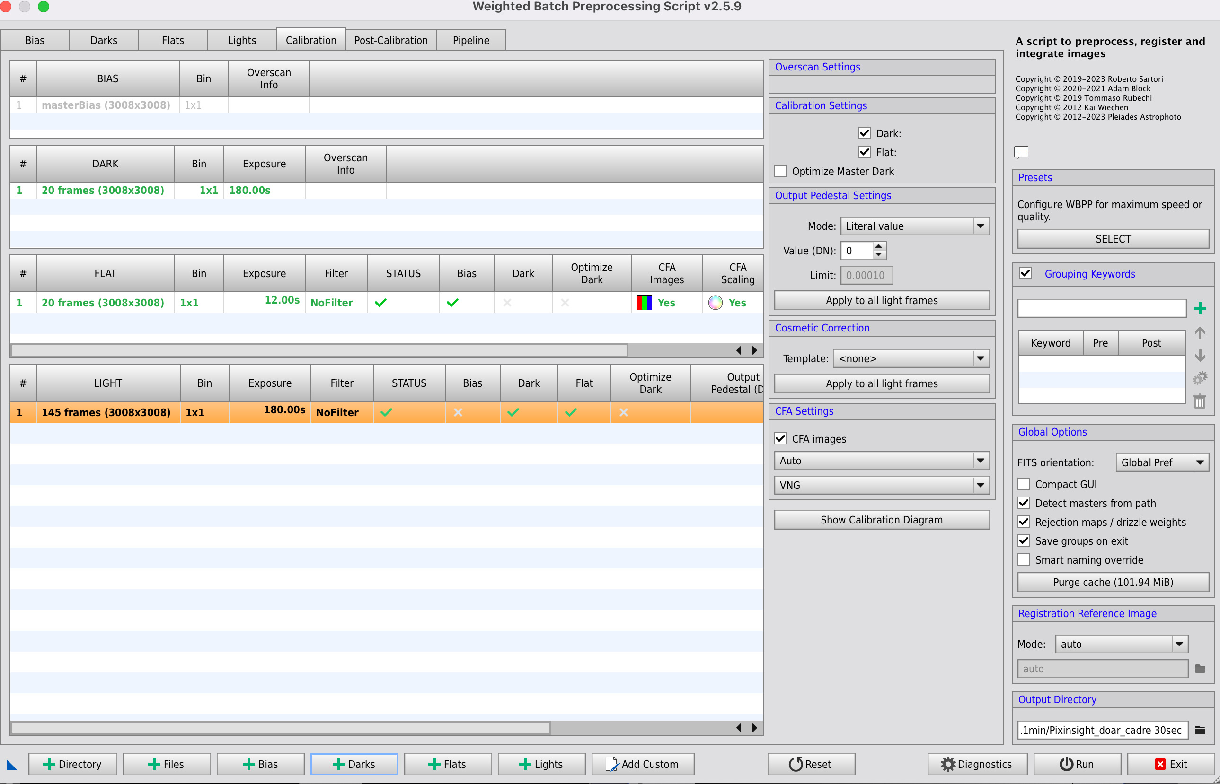Click the presets SELECT button
This screenshot has width=1220, height=784.
[1113, 239]
